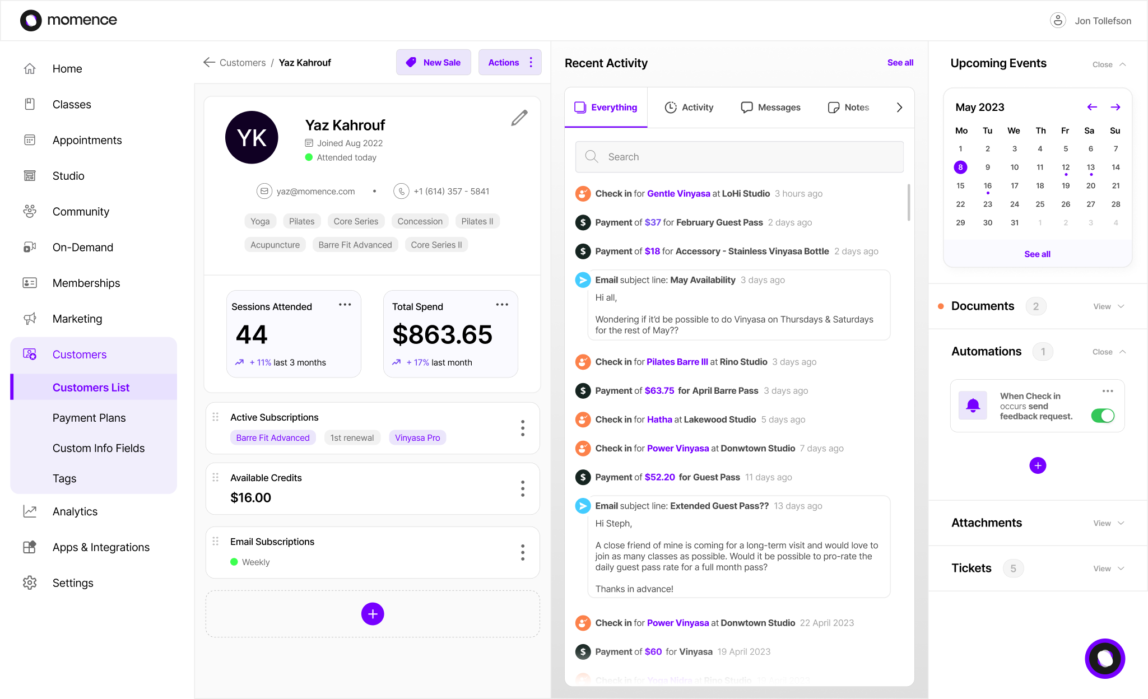This screenshot has height=699, width=1148.
Task: Click the Memberships card icon
Action: click(30, 283)
